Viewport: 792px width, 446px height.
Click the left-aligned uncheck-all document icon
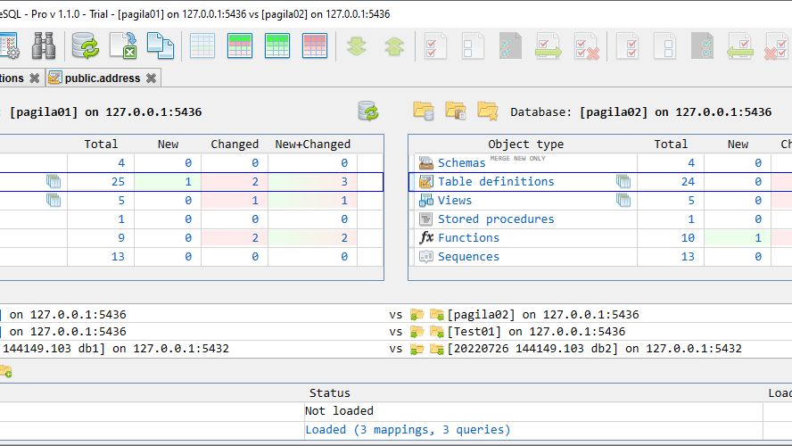pyautogui.click(x=473, y=46)
